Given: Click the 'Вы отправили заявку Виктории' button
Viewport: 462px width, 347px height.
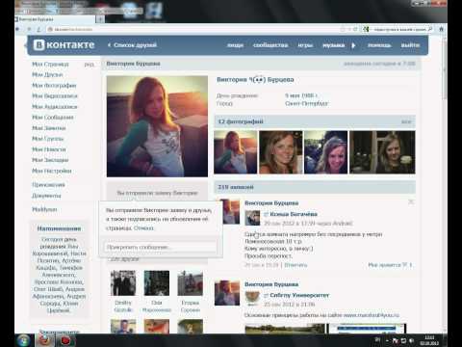Looking at the screenshot, I should coord(157,193).
